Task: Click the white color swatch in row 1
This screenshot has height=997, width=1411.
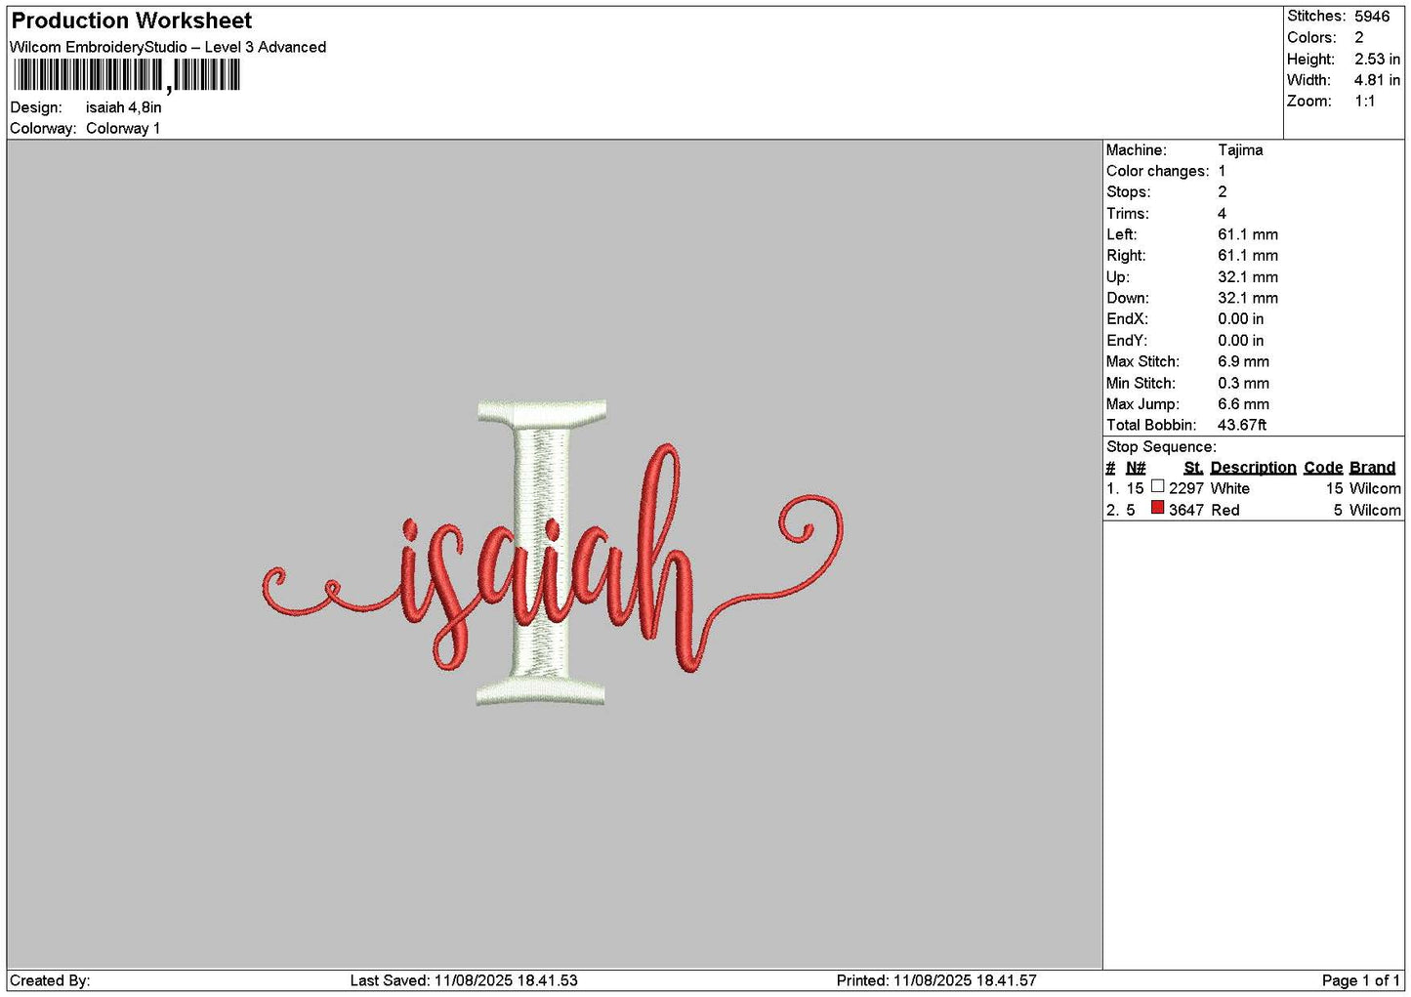Action: (x=1157, y=486)
